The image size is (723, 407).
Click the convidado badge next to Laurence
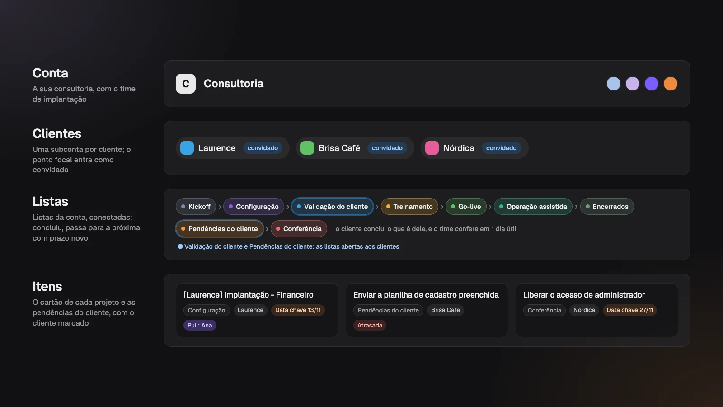[263, 148]
